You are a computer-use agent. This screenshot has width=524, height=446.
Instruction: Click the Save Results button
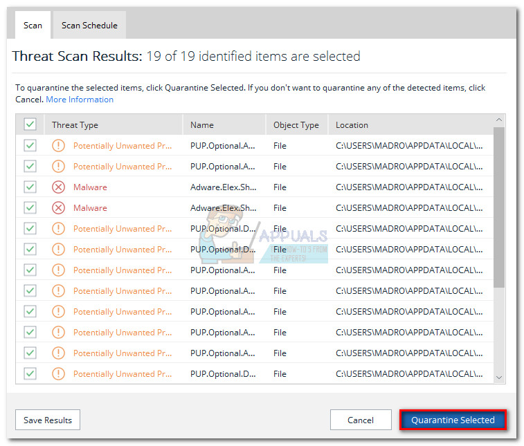pos(48,420)
